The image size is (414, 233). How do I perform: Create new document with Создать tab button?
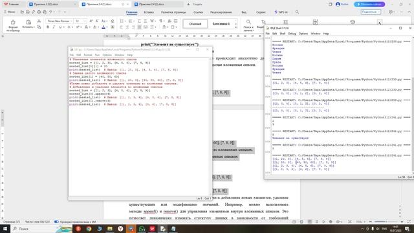point(195,5)
